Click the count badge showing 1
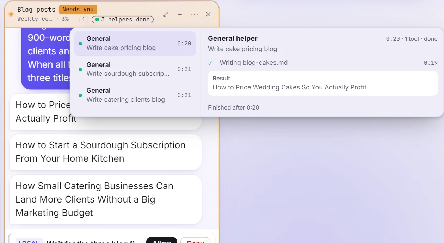The image size is (444, 243). coord(84,19)
